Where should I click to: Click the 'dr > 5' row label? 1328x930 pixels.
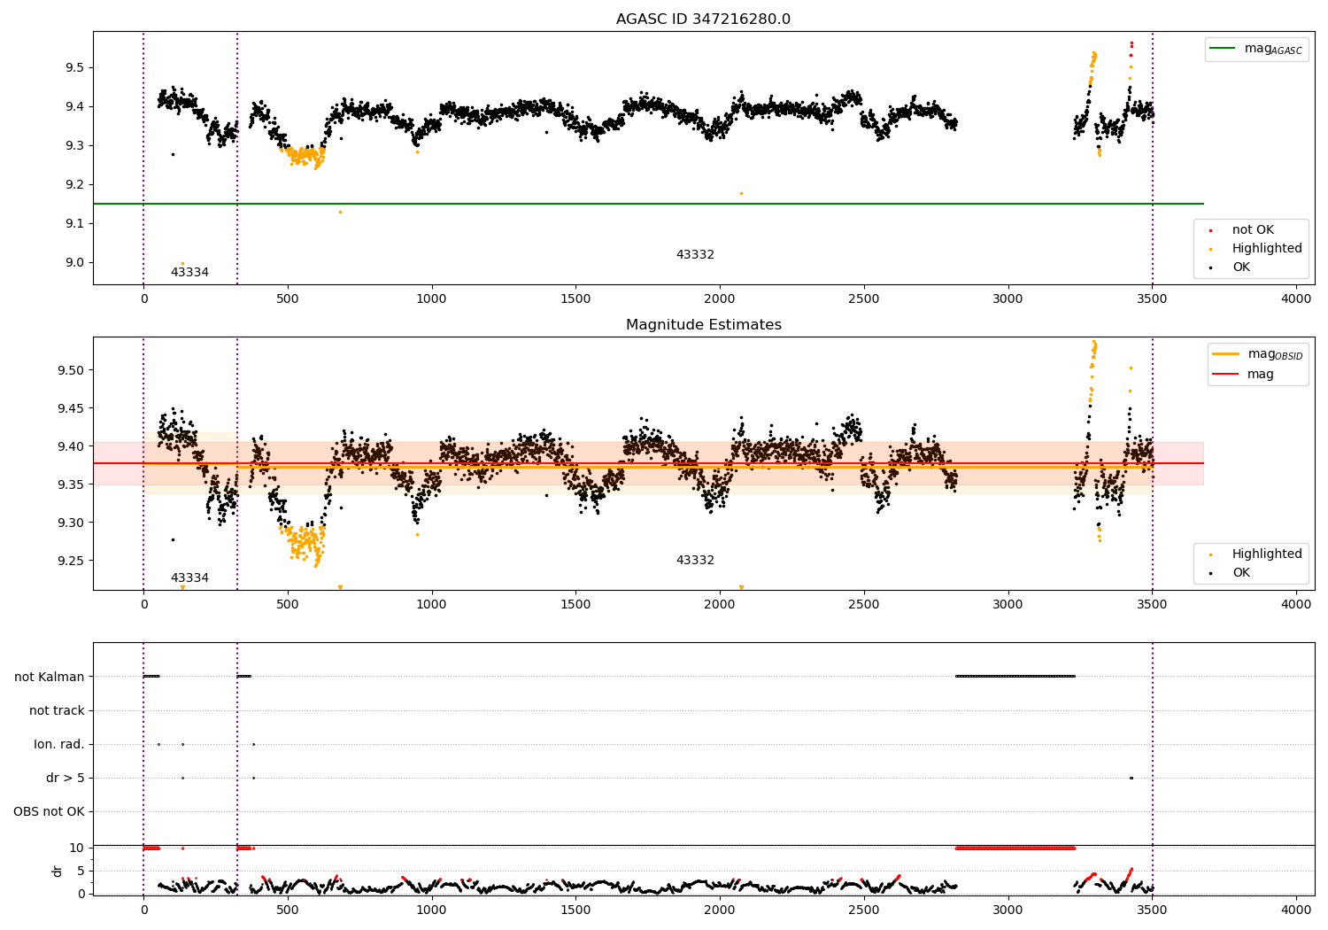tap(66, 778)
